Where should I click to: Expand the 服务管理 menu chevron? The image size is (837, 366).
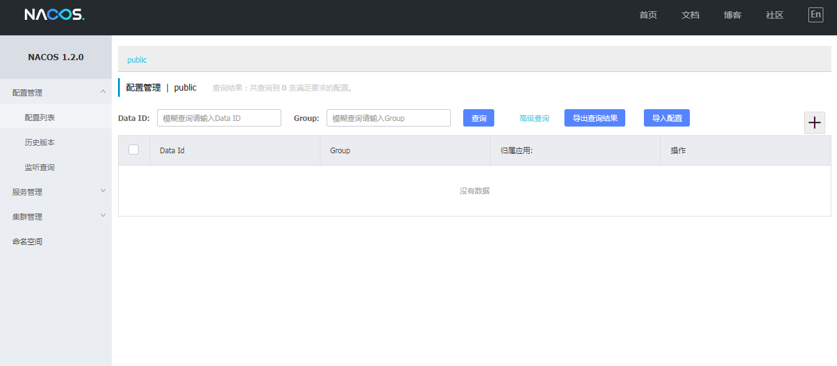click(x=103, y=191)
